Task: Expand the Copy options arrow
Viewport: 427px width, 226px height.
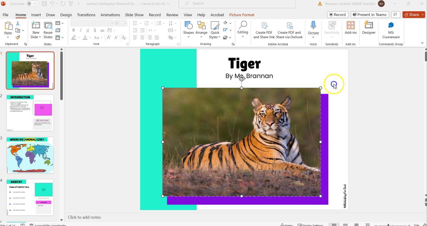Action: pyautogui.click(x=23, y=30)
